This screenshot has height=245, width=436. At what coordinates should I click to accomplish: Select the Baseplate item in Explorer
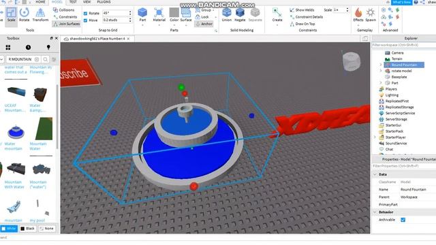tap(399, 77)
